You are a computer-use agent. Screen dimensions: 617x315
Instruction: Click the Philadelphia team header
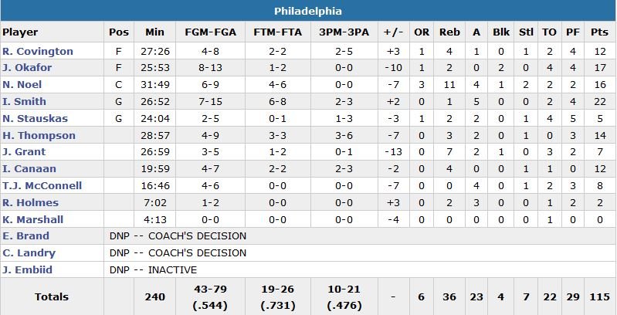[x=308, y=11]
